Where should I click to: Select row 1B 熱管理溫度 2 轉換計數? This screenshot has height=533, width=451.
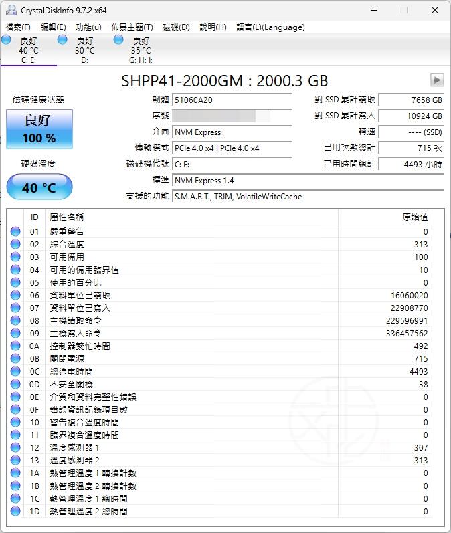pyautogui.click(x=219, y=486)
